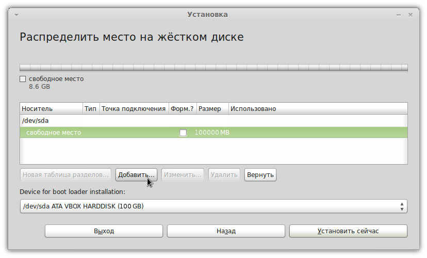This screenshot has width=427, height=258.
Task: Click the 100000 MB size value
Action: 212,133
